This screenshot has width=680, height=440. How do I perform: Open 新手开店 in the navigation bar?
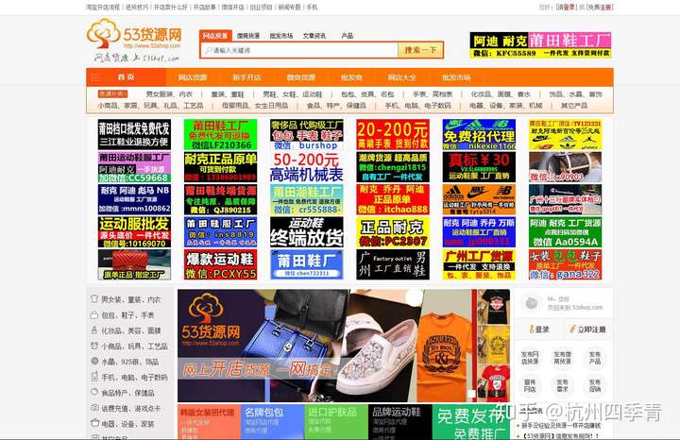pyautogui.click(x=246, y=77)
